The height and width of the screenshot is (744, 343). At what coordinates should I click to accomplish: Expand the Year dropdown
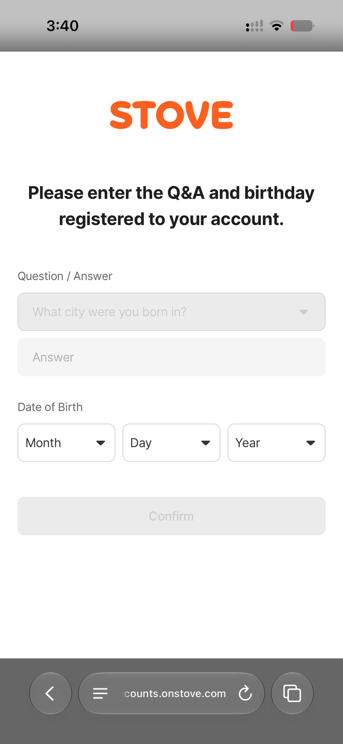click(x=276, y=442)
